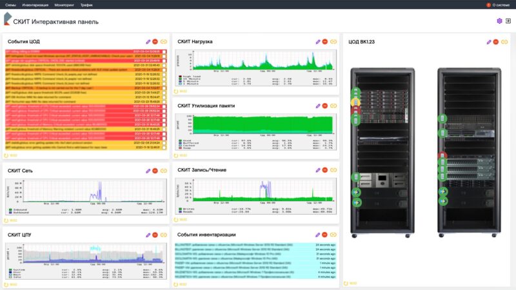Open the dashboard settings gear icon
The image size is (516, 290).
499,21
